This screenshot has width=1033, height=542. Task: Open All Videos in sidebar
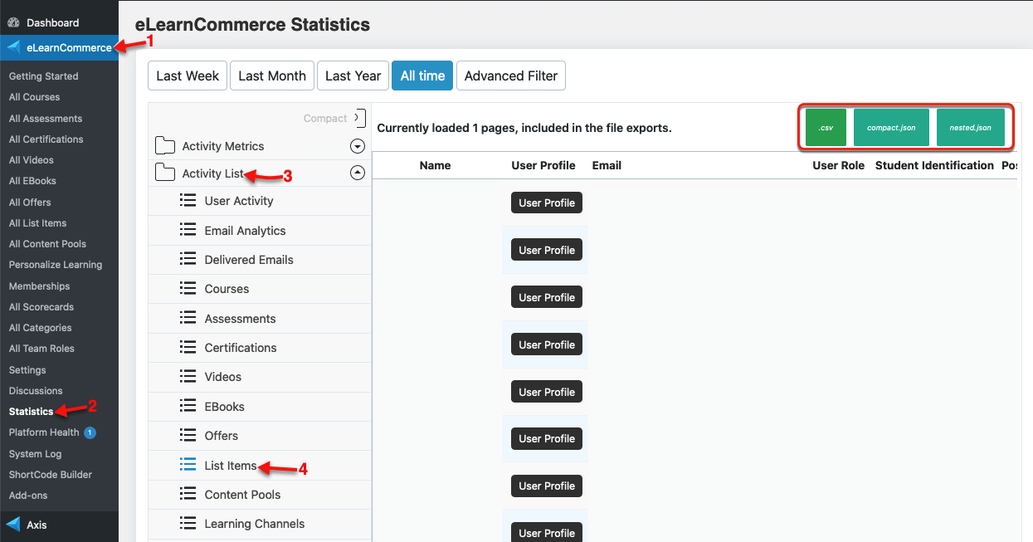pyautogui.click(x=32, y=160)
